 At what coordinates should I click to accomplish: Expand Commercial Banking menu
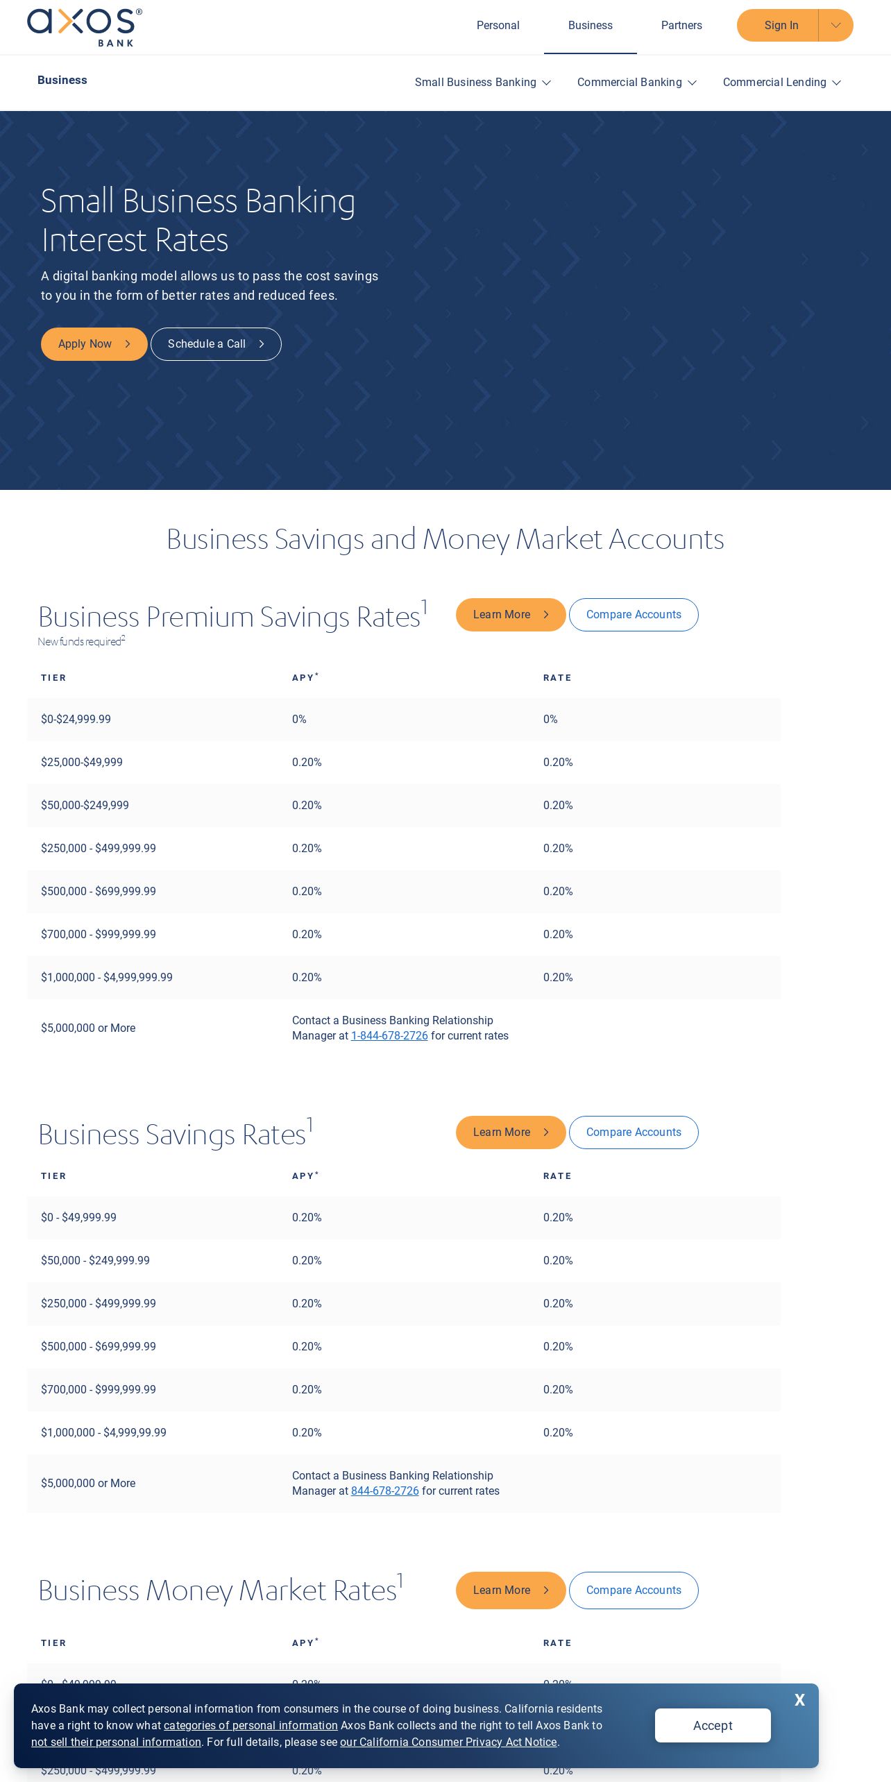[637, 82]
